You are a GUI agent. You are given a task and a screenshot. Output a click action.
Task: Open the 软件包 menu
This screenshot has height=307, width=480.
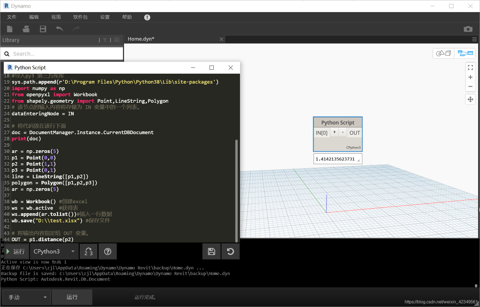pos(80,17)
